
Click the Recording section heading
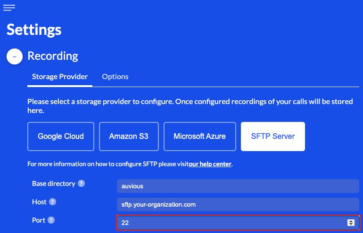(x=53, y=56)
